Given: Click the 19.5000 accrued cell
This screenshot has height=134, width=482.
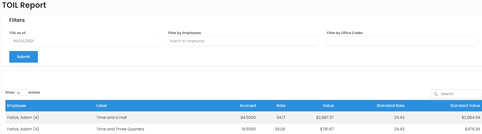Looking at the screenshot, I should 248,129.
